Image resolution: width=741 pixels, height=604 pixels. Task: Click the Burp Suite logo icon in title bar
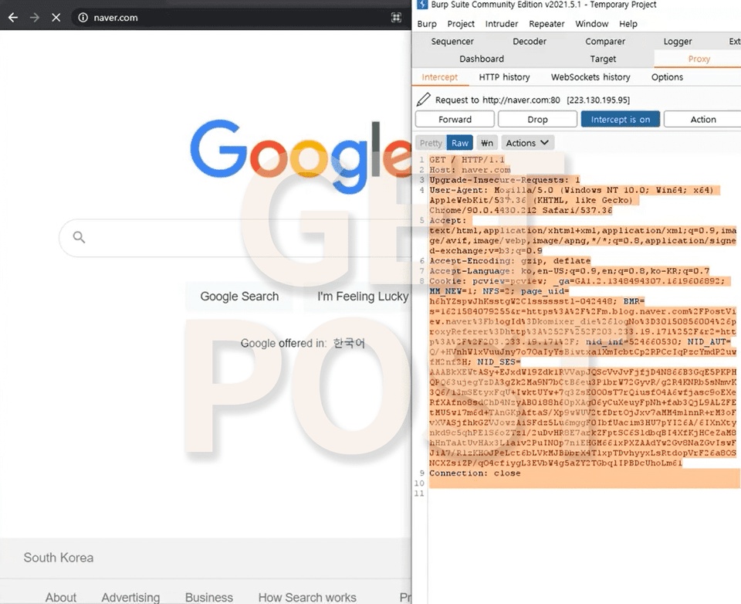(422, 5)
